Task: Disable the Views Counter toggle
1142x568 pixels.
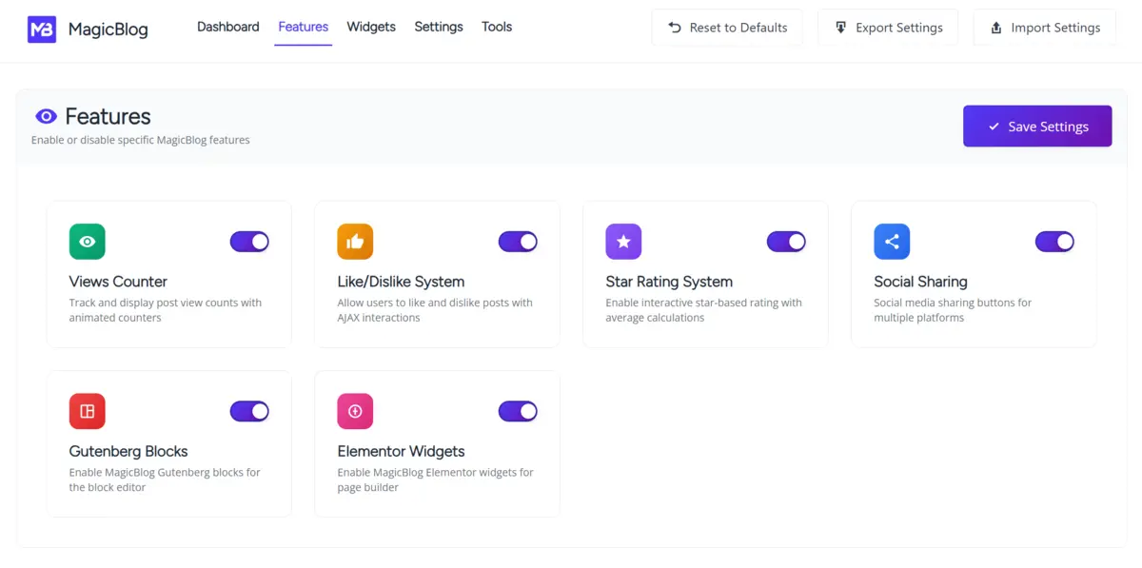Action: (x=249, y=242)
